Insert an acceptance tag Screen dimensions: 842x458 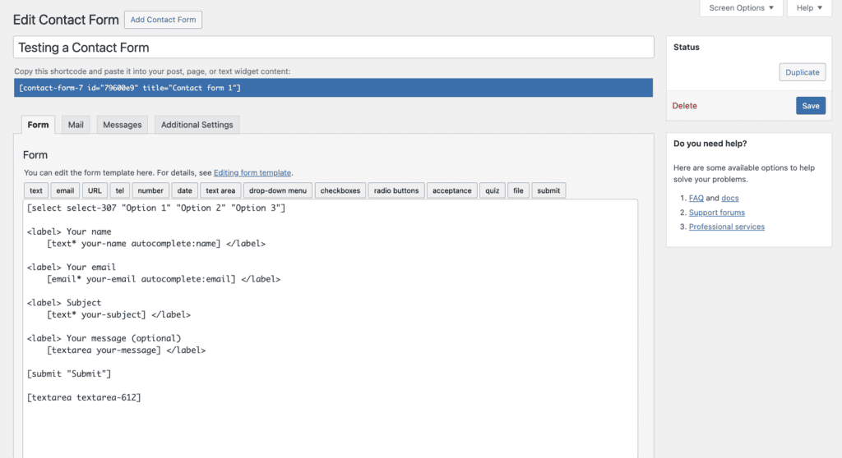coord(452,190)
